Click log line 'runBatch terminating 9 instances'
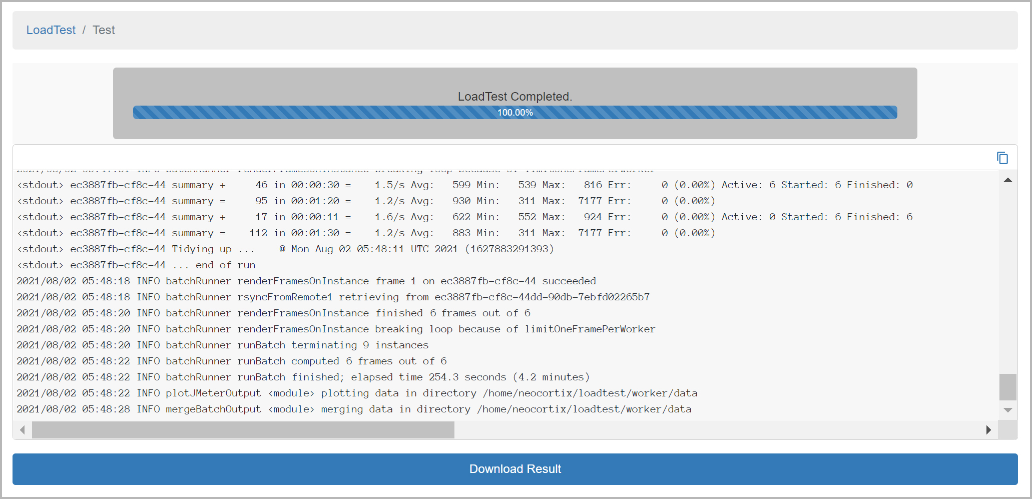 click(x=223, y=345)
